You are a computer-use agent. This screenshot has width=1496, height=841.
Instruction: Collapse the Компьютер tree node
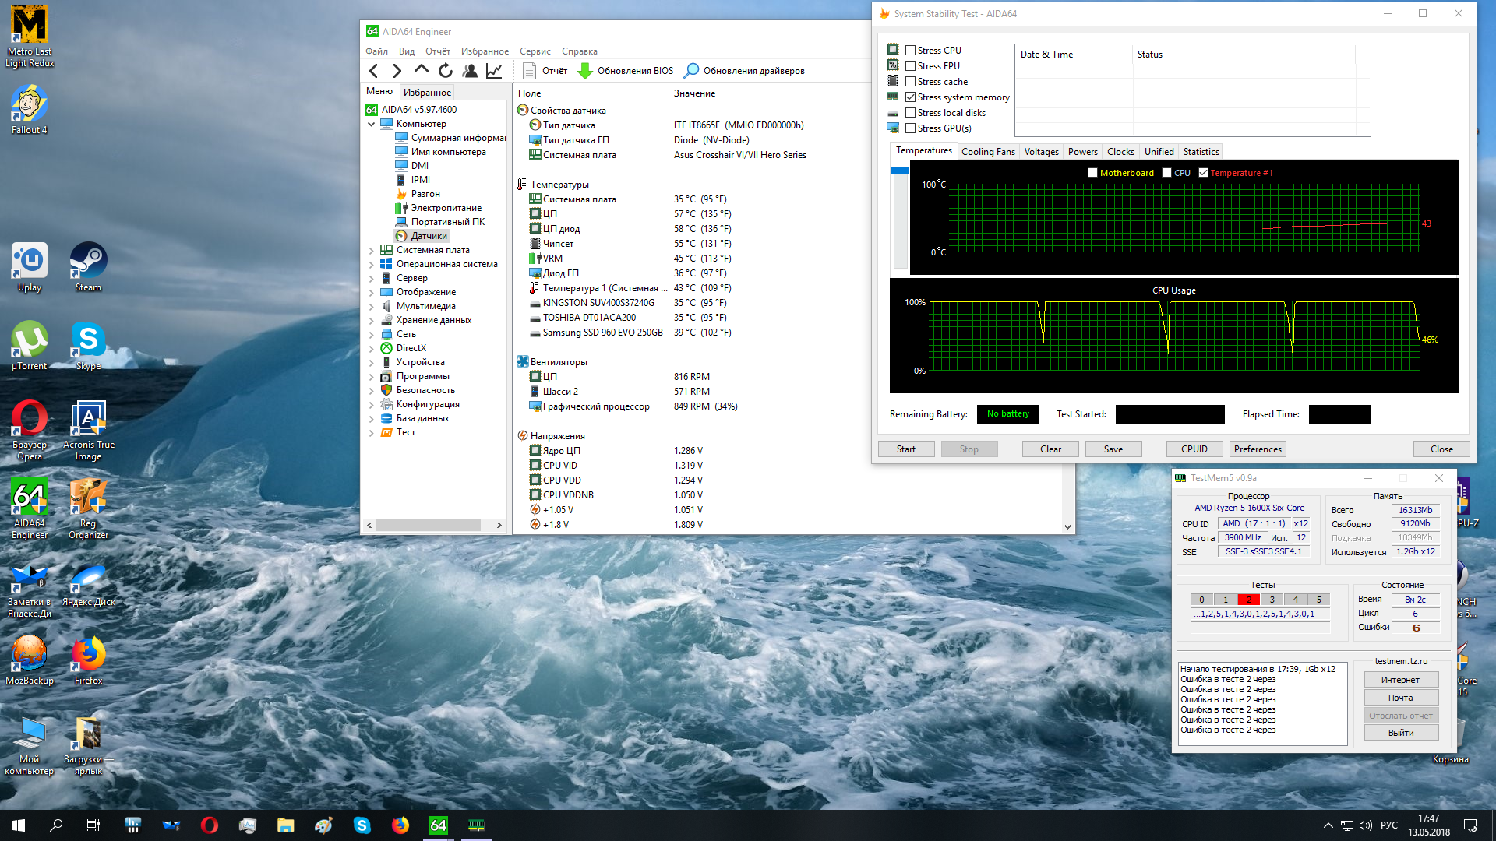371,125
